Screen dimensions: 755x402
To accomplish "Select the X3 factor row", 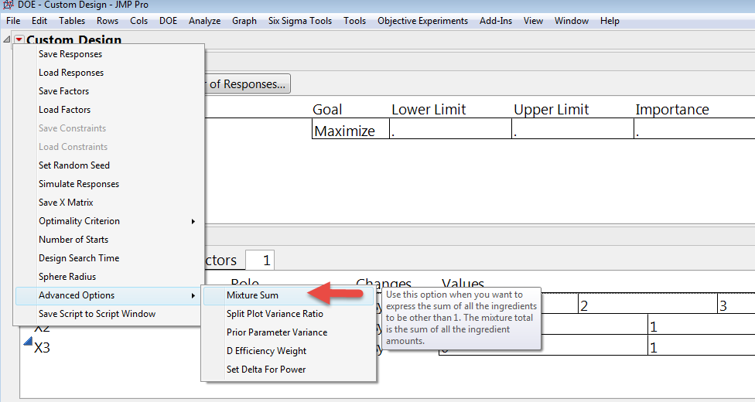I will point(42,348).
